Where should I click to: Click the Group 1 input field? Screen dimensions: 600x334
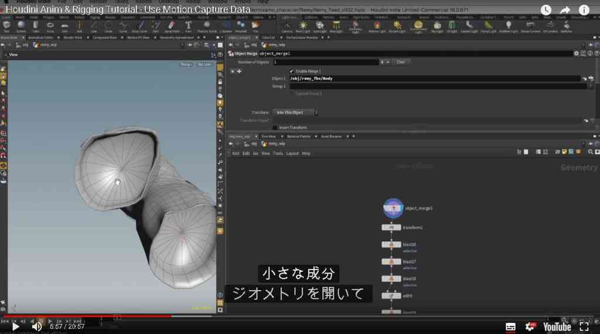(438, 87)
